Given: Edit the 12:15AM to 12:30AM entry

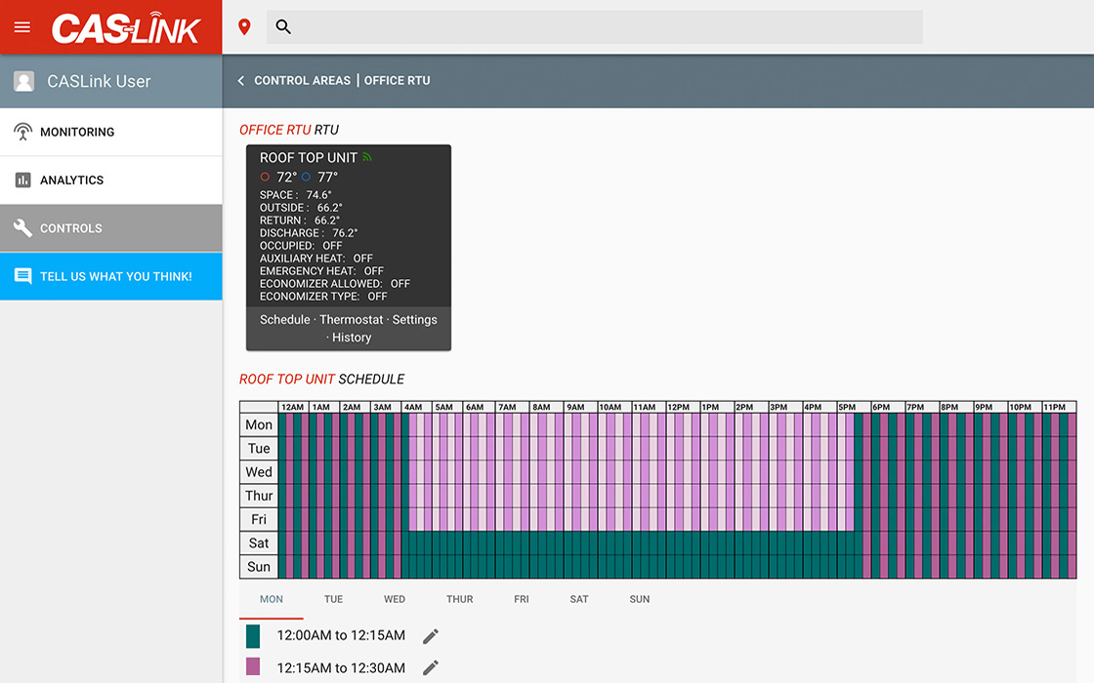Looking at the screenshot, I should point(431,667).
